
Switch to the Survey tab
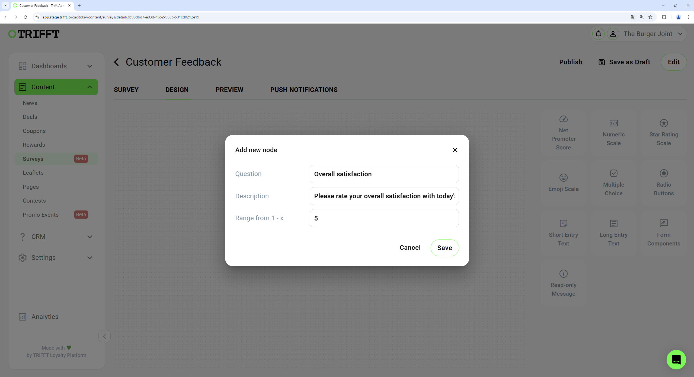[126, 90]
